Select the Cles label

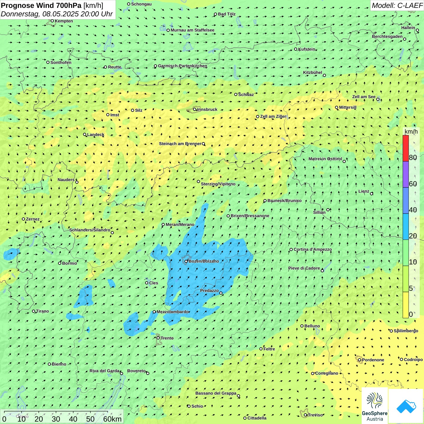coord(154,283)
